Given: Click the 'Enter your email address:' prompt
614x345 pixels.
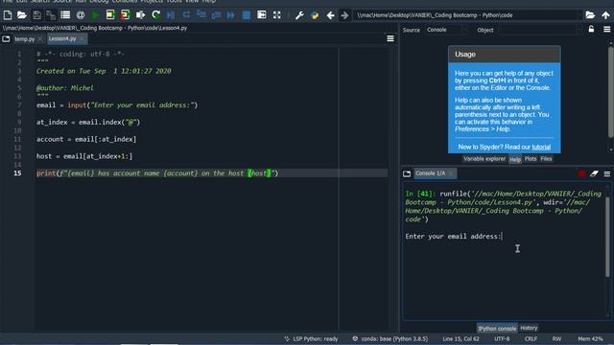Looking at the screenshot, I should [x=454, y=237].
